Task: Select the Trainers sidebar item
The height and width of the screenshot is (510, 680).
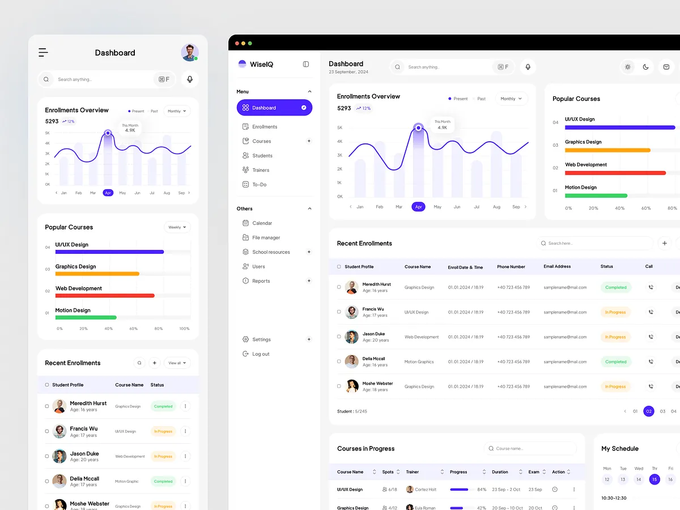Action: pyautogui.click(x=261, y=169)
